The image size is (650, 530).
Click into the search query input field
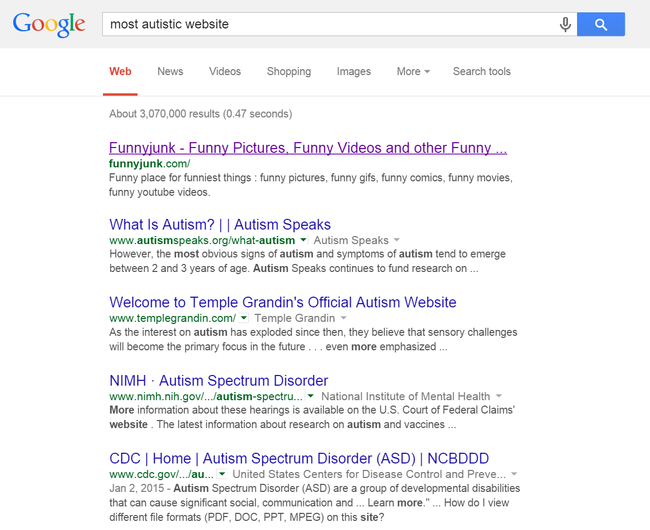coord(327,25)
